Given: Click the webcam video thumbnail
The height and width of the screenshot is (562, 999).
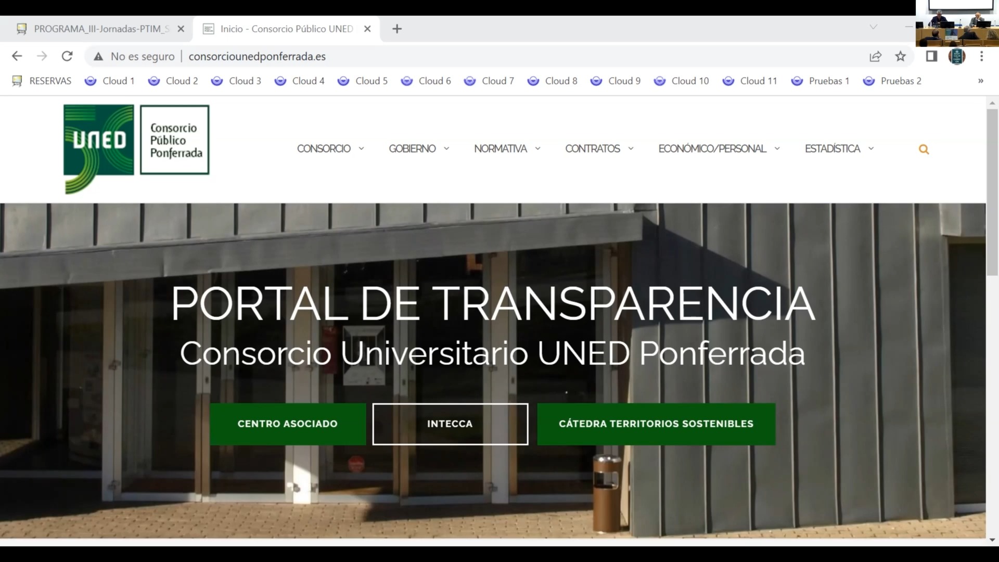Looking at the screenshot, I should (x=957, y=23).
